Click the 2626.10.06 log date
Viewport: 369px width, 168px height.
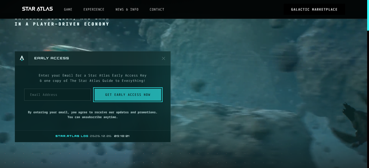(x=101, y=136)
